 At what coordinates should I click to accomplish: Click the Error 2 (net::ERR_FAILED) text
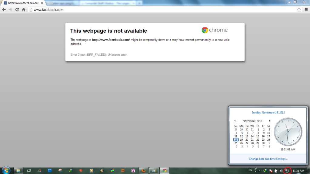tap(99, 55)
